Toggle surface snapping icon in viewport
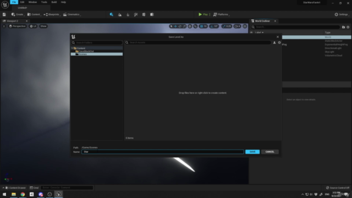This screenshot has width=352, height=198. pos(195,26)
